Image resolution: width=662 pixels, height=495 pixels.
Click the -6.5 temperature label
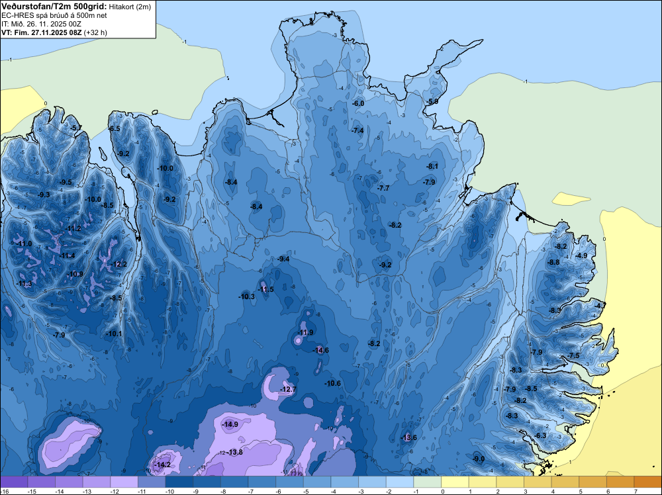tap(115, 128)
